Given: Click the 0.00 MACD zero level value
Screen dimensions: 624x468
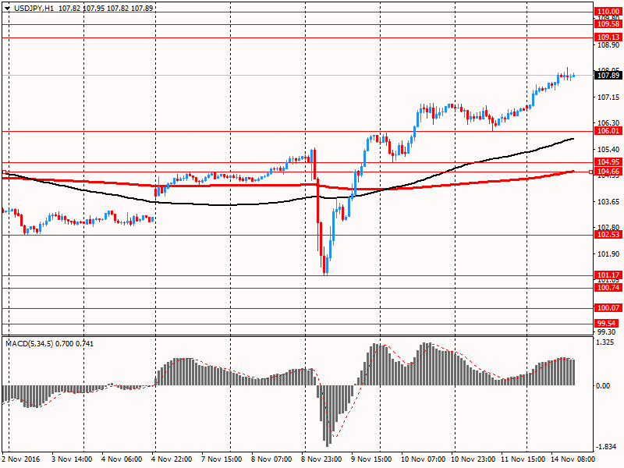Looking at the screenshot, I should 602,386.
